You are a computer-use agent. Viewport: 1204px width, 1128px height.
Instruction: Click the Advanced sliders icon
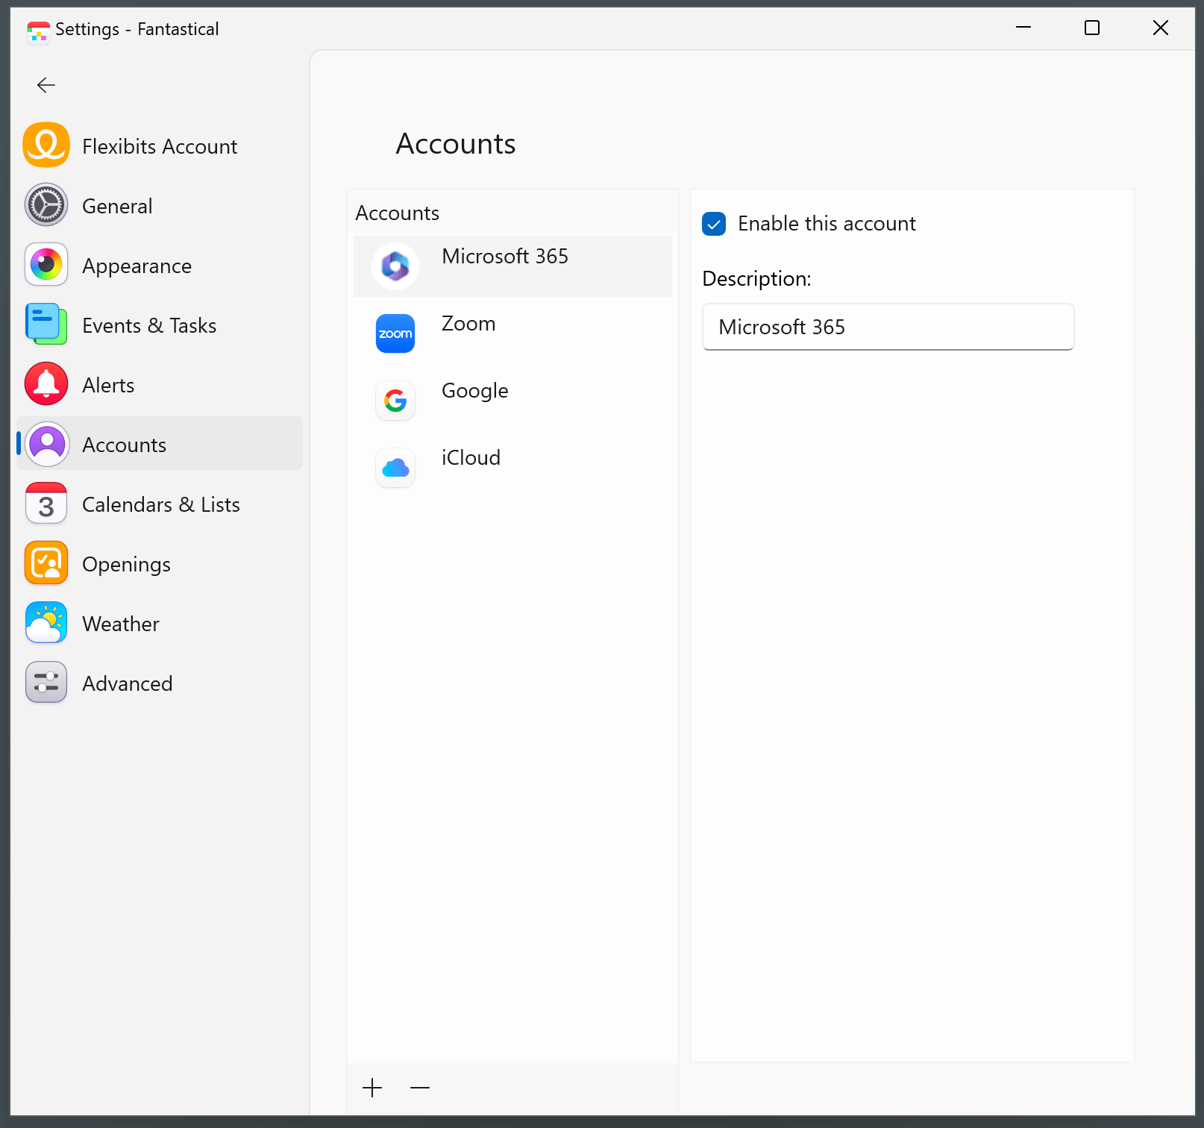pos(46,683)
